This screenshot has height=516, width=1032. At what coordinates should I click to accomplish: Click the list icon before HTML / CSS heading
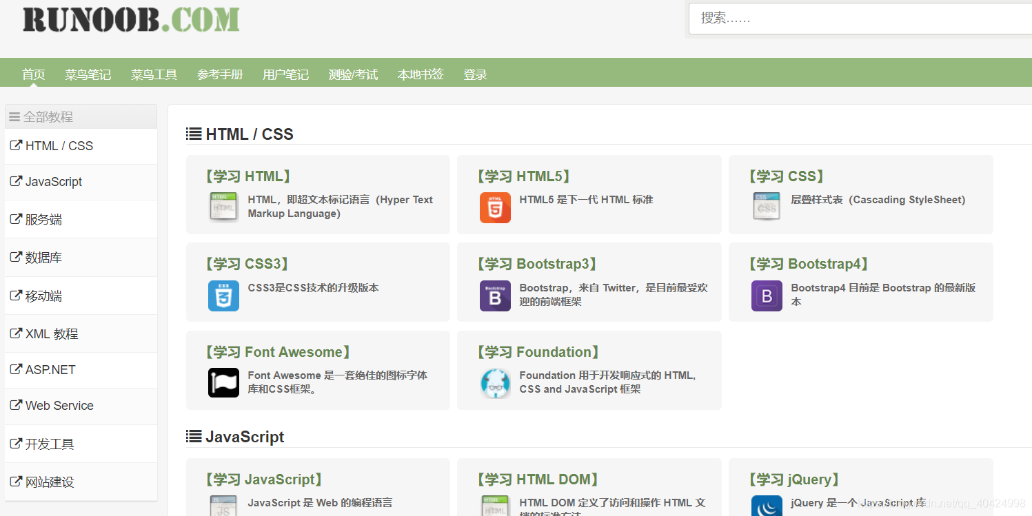194,134
